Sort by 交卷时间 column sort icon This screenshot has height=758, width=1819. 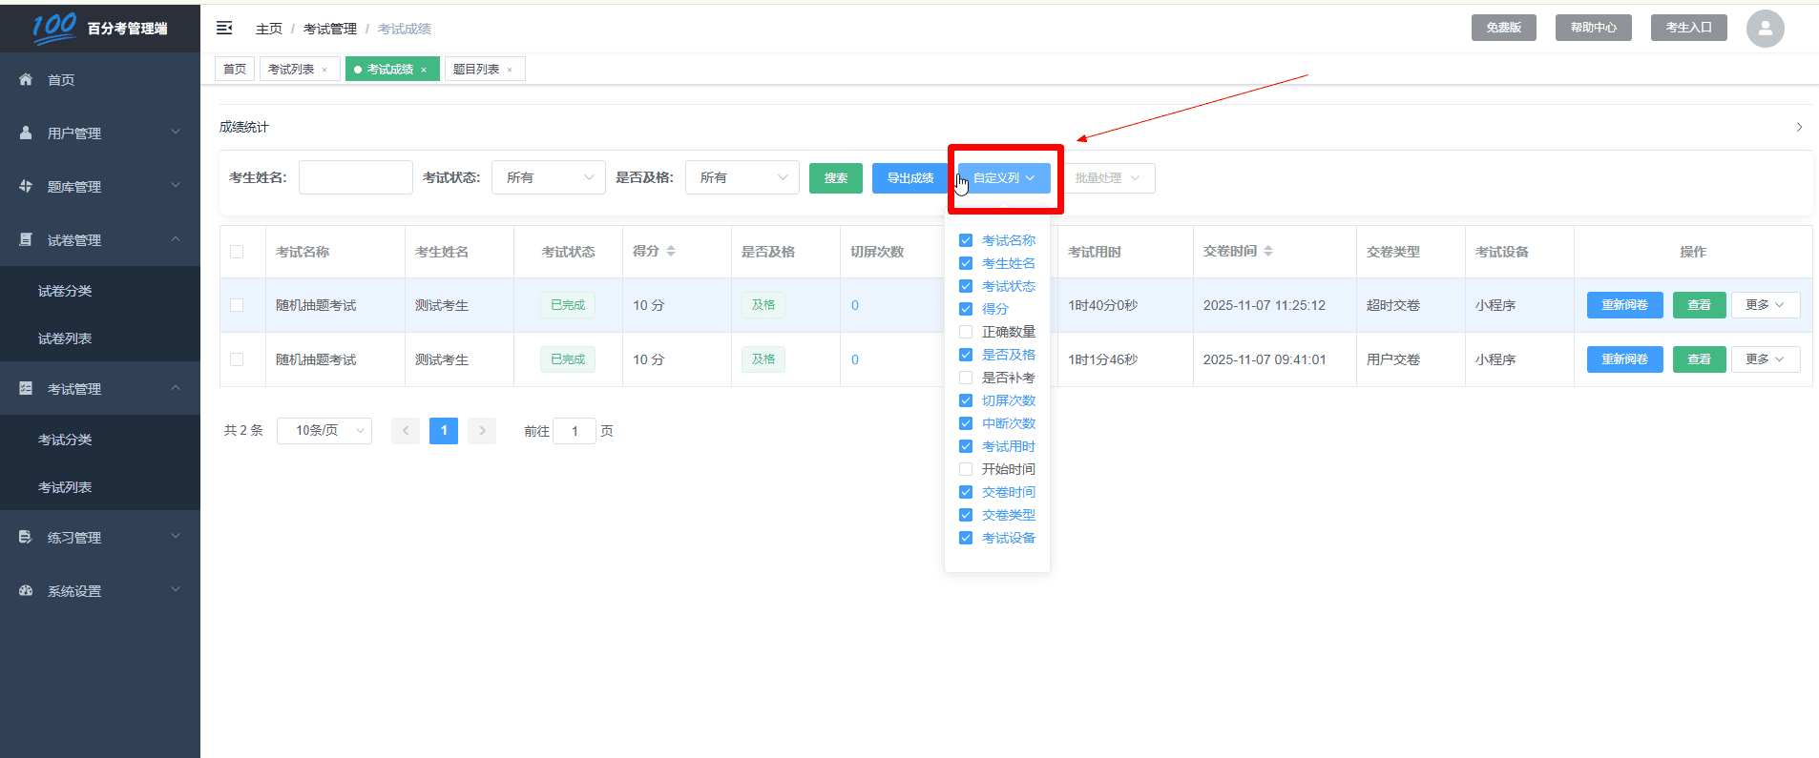(x=1268, y=252)
